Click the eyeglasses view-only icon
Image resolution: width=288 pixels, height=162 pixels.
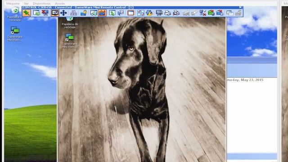(x=94, y=13)
